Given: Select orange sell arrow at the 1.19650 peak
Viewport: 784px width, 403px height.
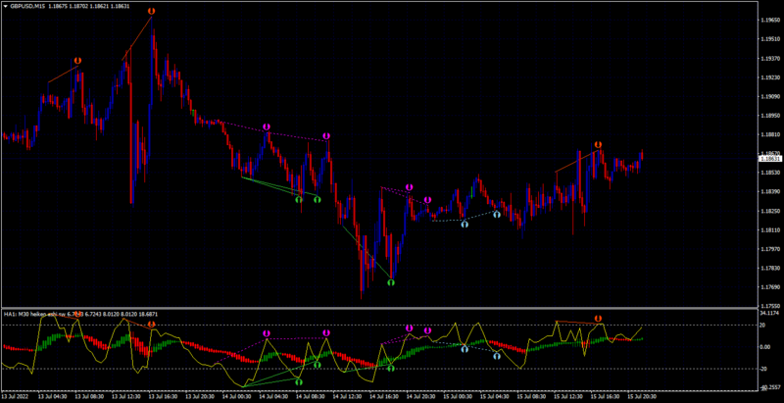Looking at the screenshot, I should [x=152, y=11].
